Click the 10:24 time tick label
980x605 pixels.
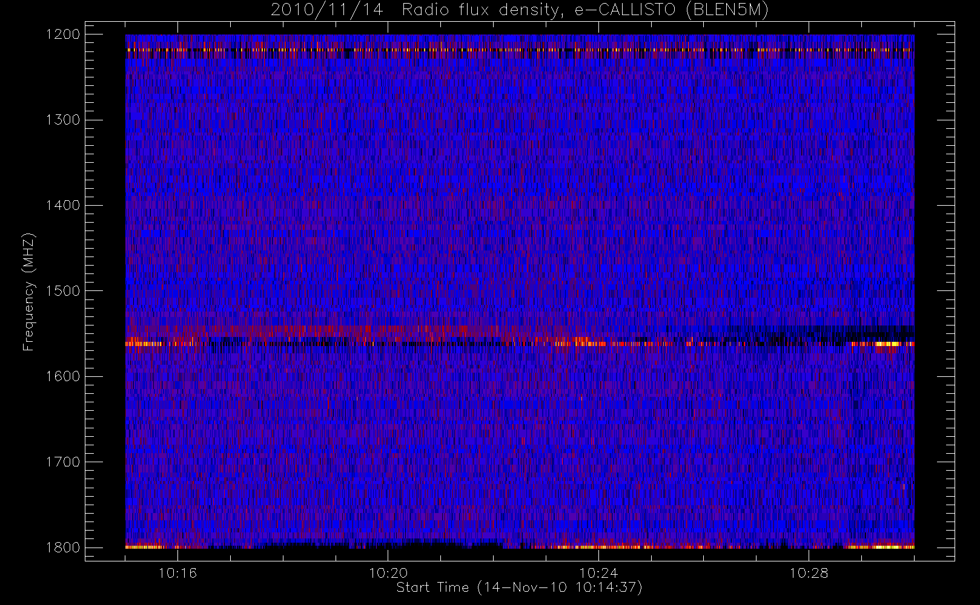(x=598, y=573)
